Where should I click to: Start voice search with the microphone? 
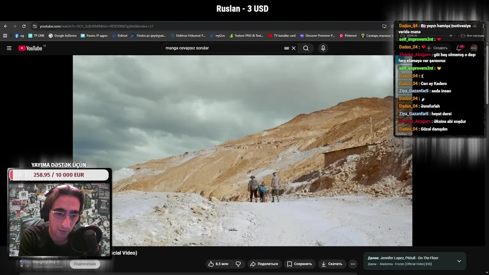point(323,48)
